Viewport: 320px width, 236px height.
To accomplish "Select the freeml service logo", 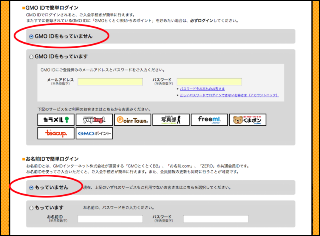I will (x=209, y=120).
